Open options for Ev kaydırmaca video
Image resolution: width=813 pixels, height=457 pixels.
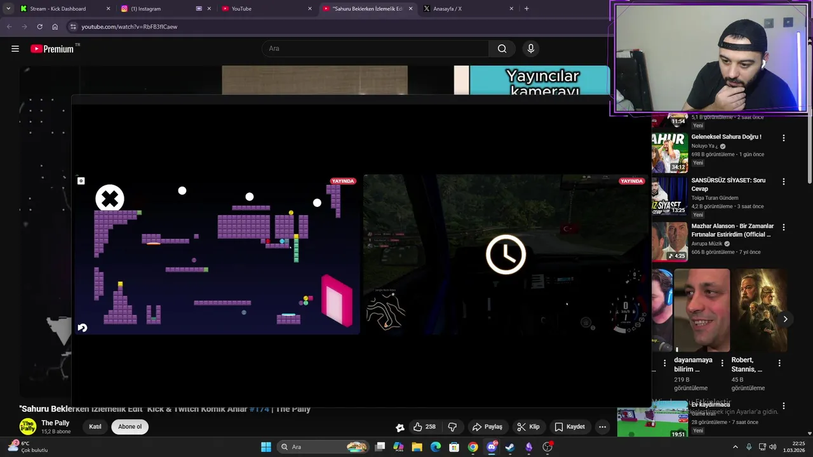click(x=784, y=406)
